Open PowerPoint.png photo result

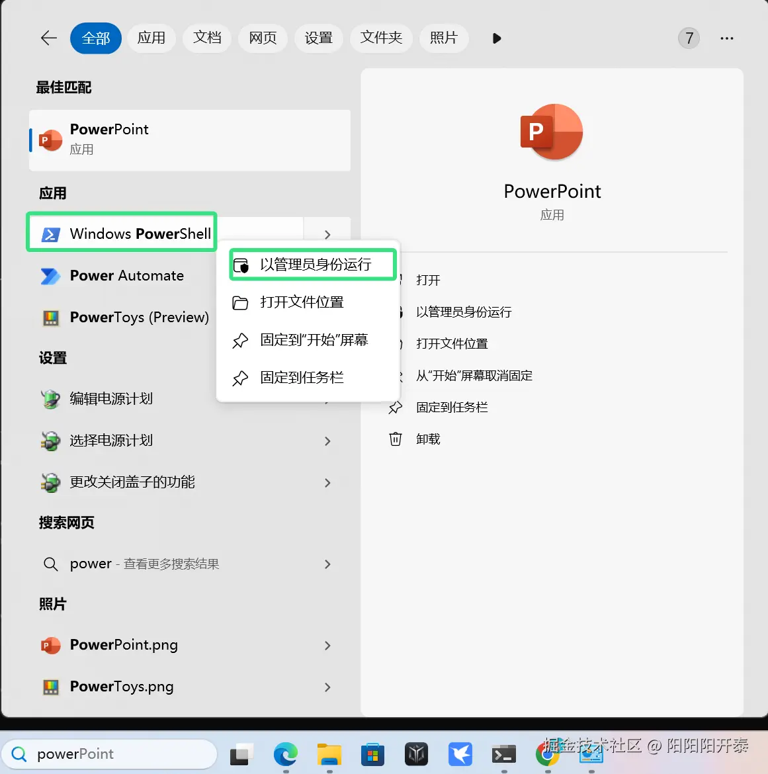190,645
